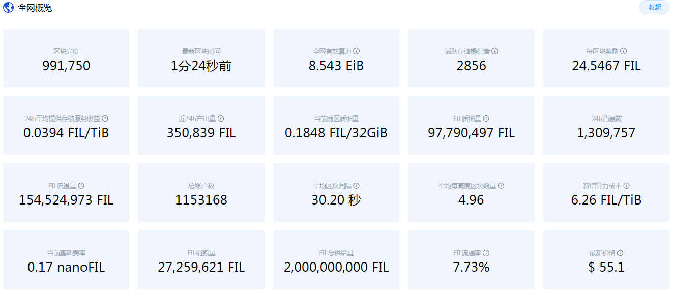Click info icon beside 24h平均提供存储服务收益

click(105, 119)
